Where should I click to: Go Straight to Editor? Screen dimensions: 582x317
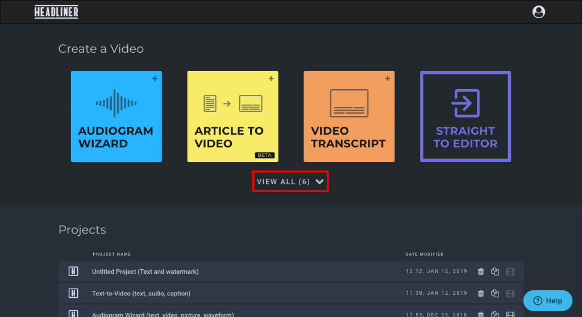click(465, 116)
